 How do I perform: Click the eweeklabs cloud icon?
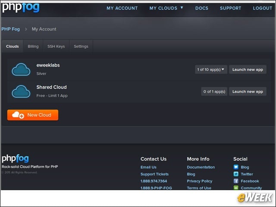coord(21,69)
